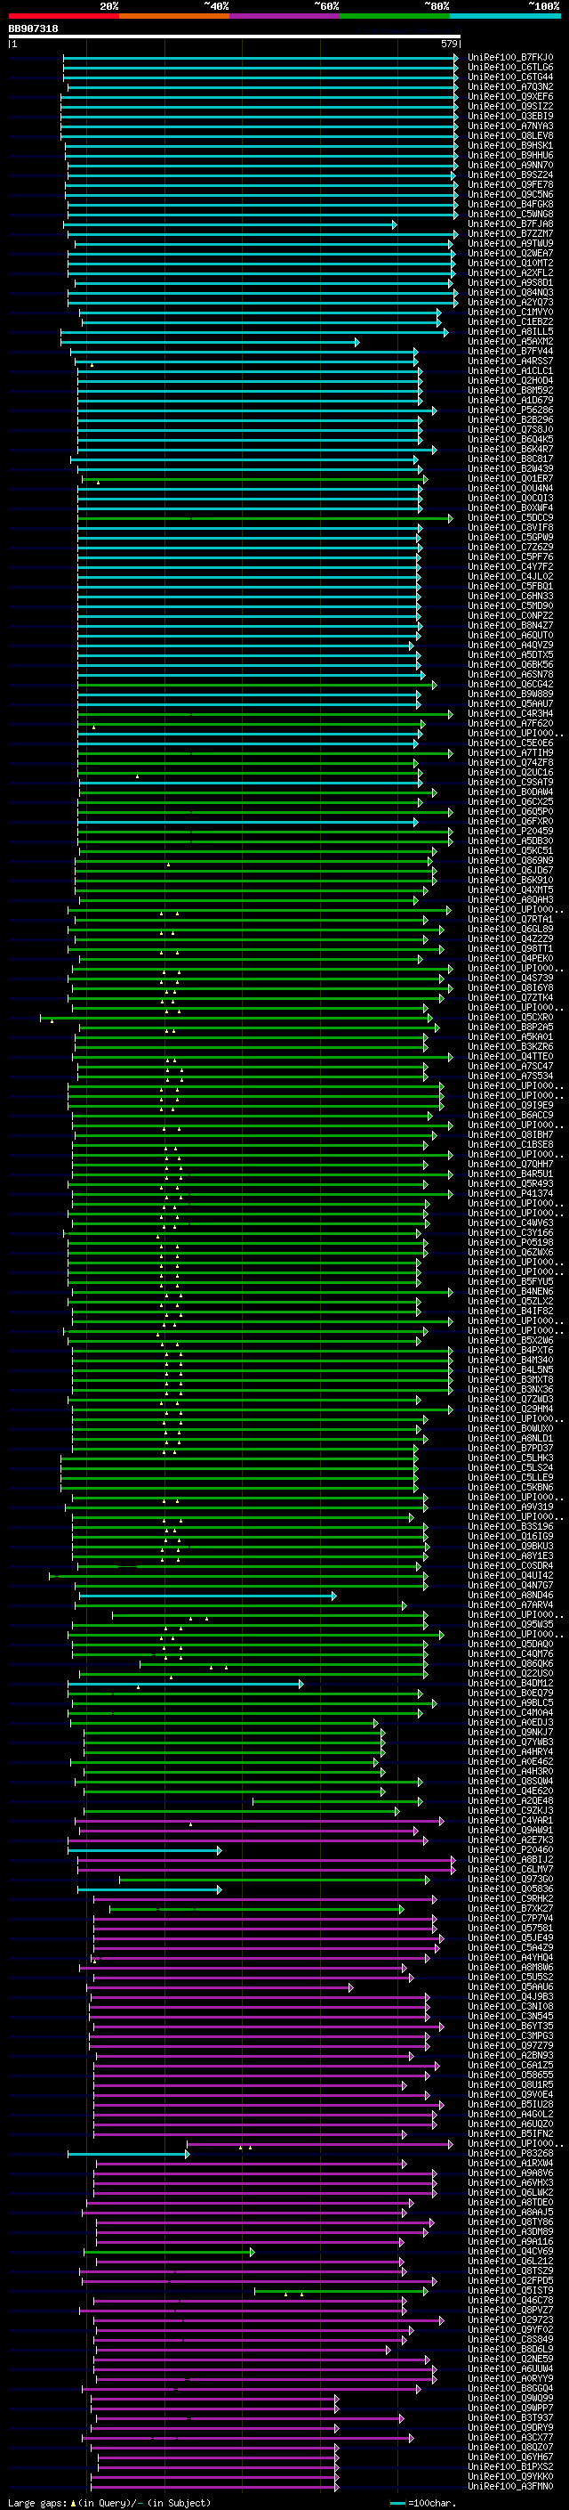Click the Large gaps legend text
Viewport: 569px width, 2510px height.
click(109, 2502)
